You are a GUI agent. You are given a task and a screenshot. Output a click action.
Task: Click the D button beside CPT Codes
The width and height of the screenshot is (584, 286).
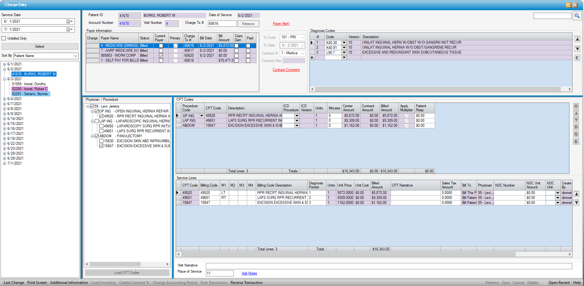[576, 127]
